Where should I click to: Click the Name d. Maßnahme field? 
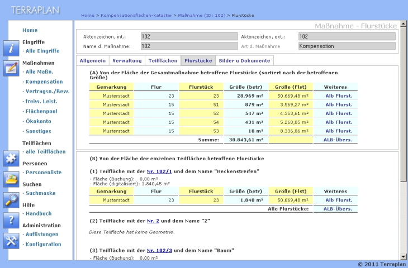[189, 46]
